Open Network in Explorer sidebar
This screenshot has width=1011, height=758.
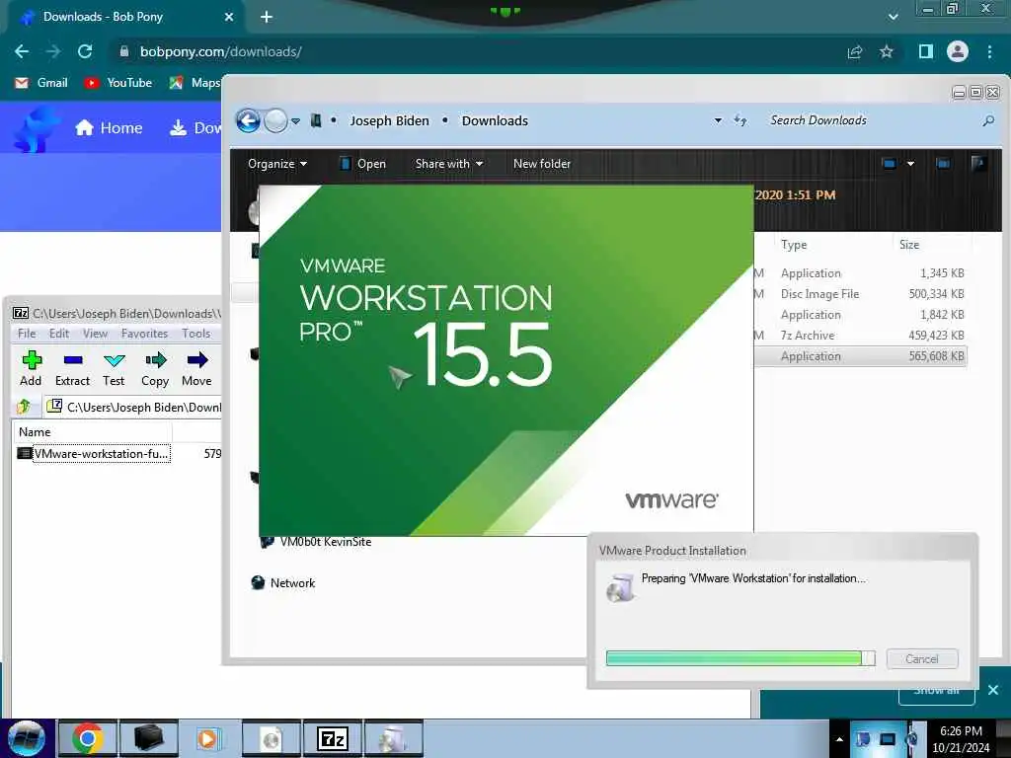pyautogui.click(x=283, y=582)
